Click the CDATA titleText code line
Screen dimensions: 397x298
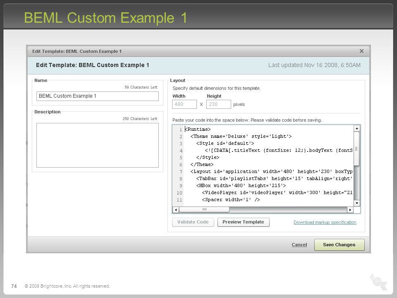coord(279,151)
